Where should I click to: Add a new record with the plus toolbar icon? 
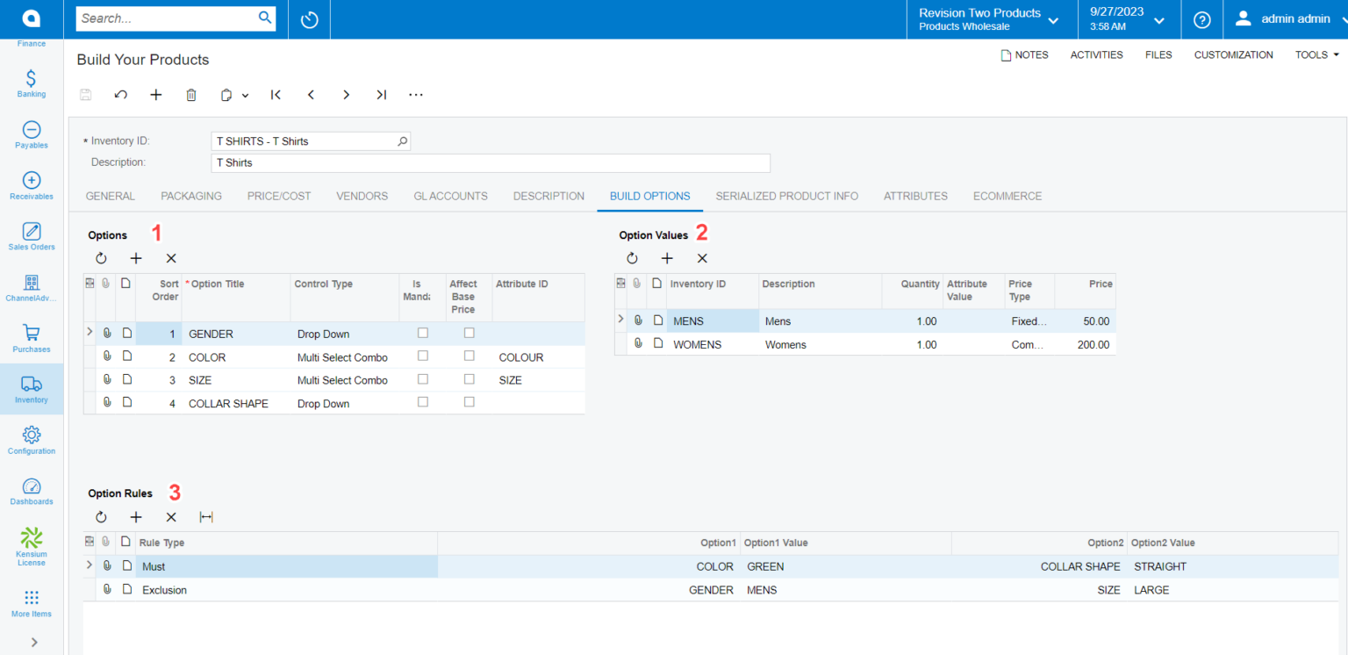tap(156, 94)
